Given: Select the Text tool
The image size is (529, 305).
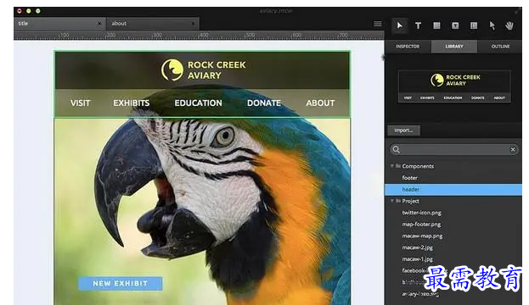Looking at the screenshot, I should (x=418, y=25).
